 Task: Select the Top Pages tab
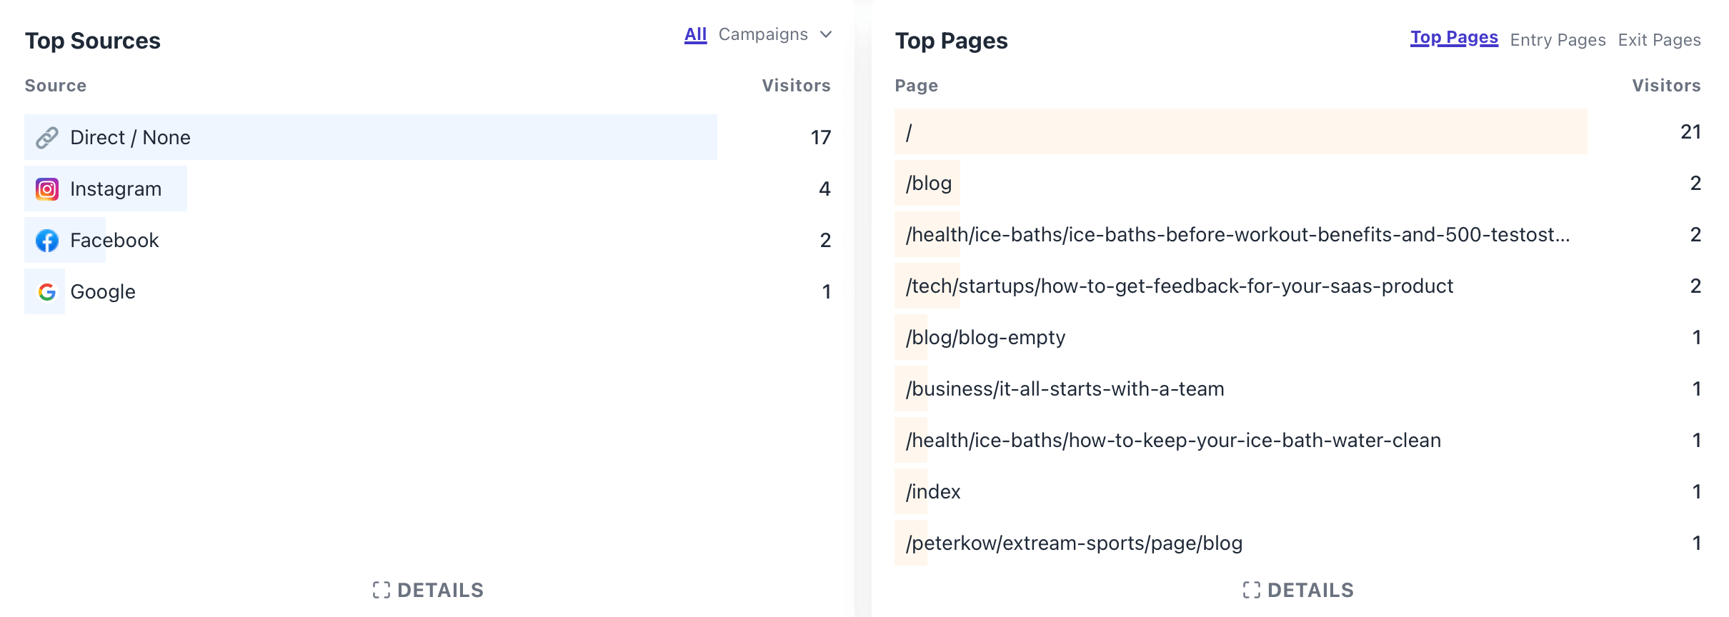[x=1454, y=38]
